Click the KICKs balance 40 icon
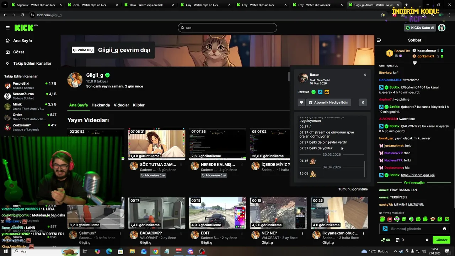The image size is (455, 256). point(385,240)
